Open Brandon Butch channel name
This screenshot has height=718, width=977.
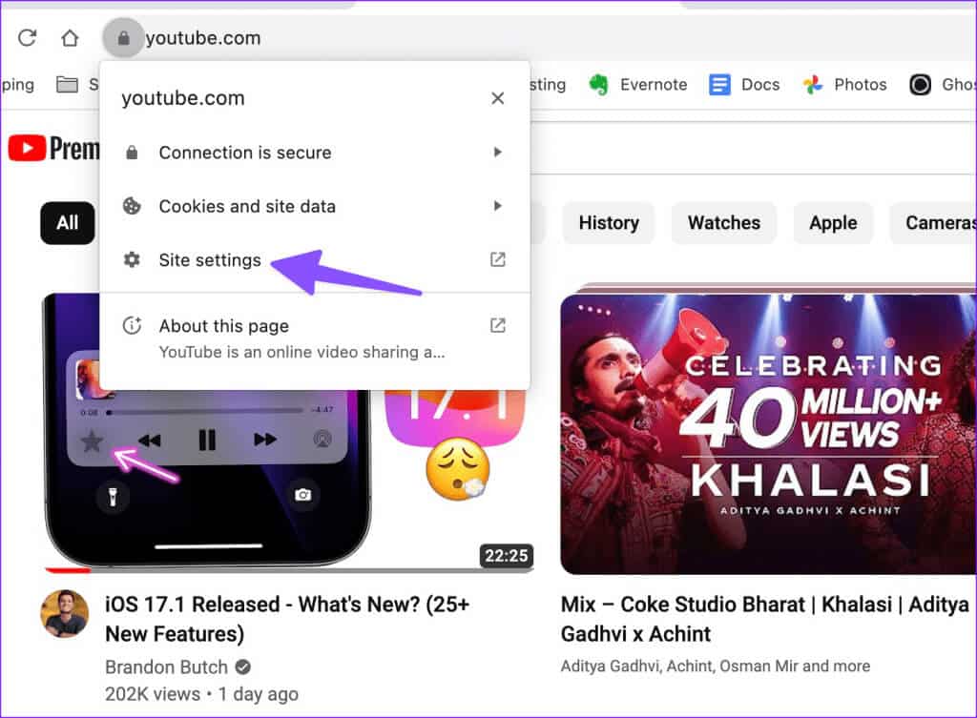(166, 667)
